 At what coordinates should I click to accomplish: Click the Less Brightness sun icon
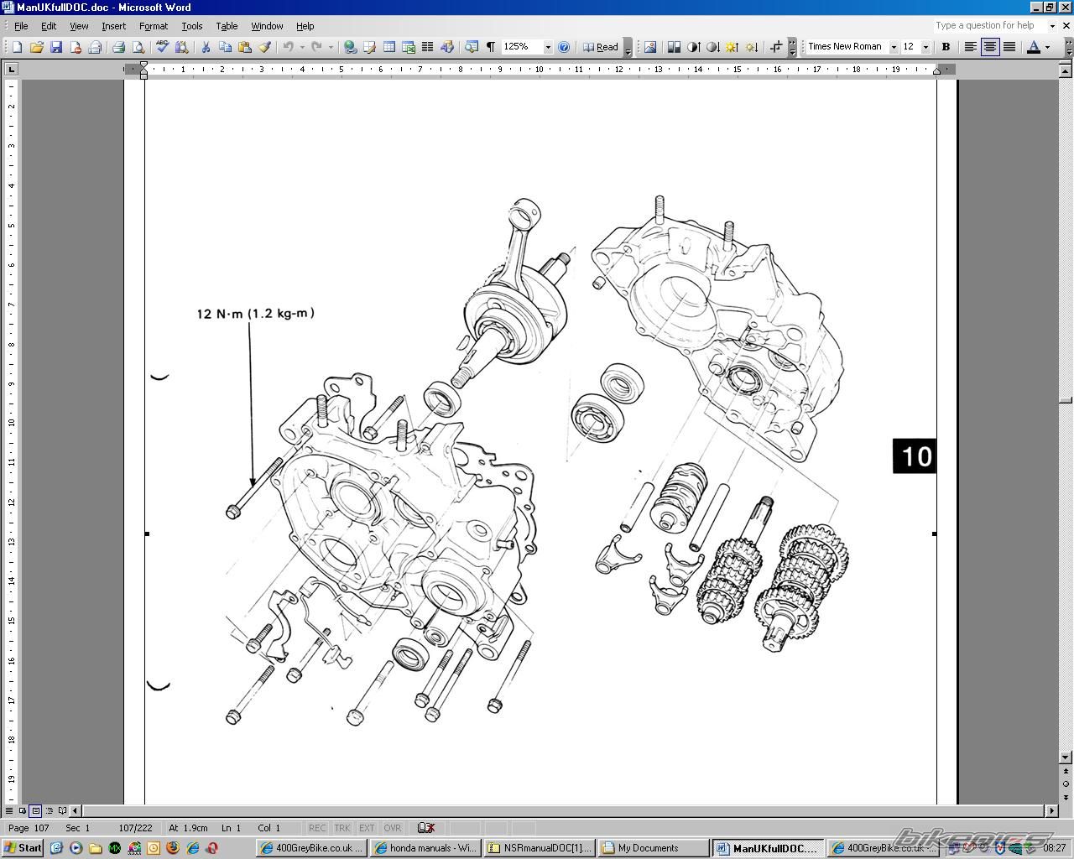pyautogui.click(x=751, y=47)
